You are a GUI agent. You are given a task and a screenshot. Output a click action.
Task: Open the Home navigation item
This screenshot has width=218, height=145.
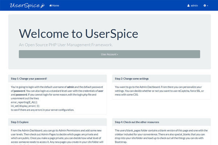54,6
